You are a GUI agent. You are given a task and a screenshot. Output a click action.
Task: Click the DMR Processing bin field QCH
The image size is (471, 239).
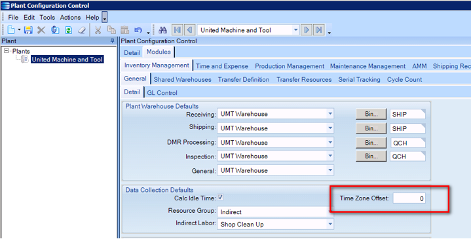pos(407,143)
